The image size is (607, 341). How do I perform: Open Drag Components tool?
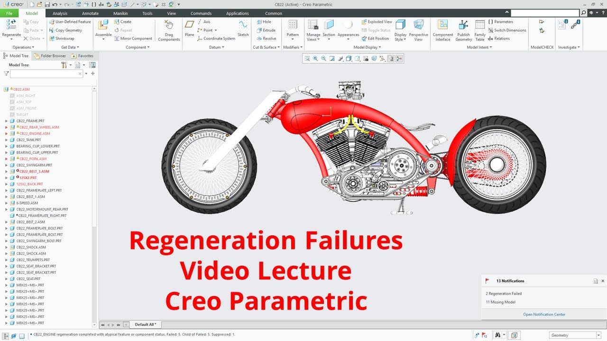point(169,31)
